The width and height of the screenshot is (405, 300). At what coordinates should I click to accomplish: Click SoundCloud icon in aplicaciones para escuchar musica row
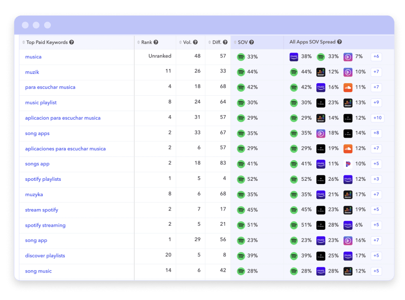click(x=348, y=148)
